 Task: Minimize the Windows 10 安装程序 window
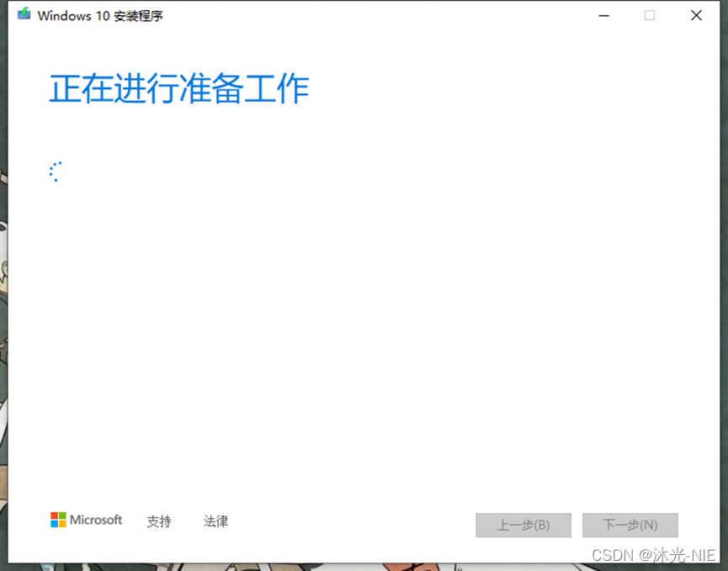(603, 16)
